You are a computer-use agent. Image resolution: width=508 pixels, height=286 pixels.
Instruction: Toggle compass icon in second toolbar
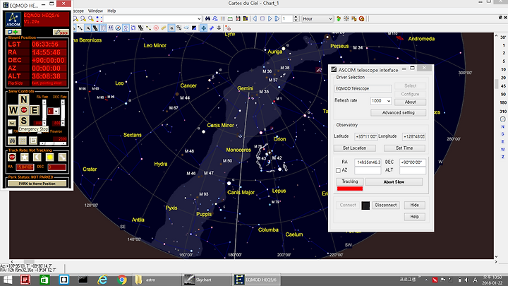click(x=118, y=28)
